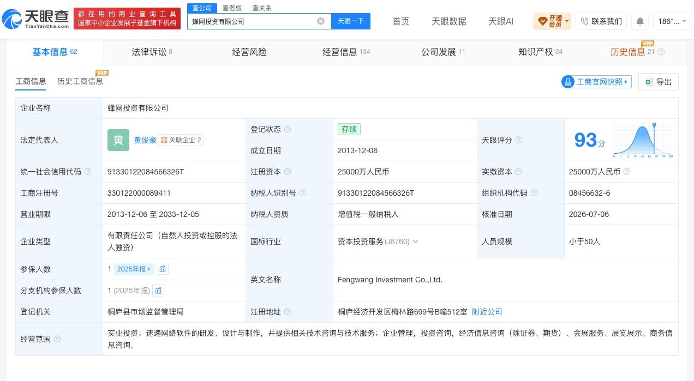Image resolution: width=694 pixels, height=381 pixels.
Task: Click English name Fengwang Investment Co.,Ltd.
Action: (390, 280)
